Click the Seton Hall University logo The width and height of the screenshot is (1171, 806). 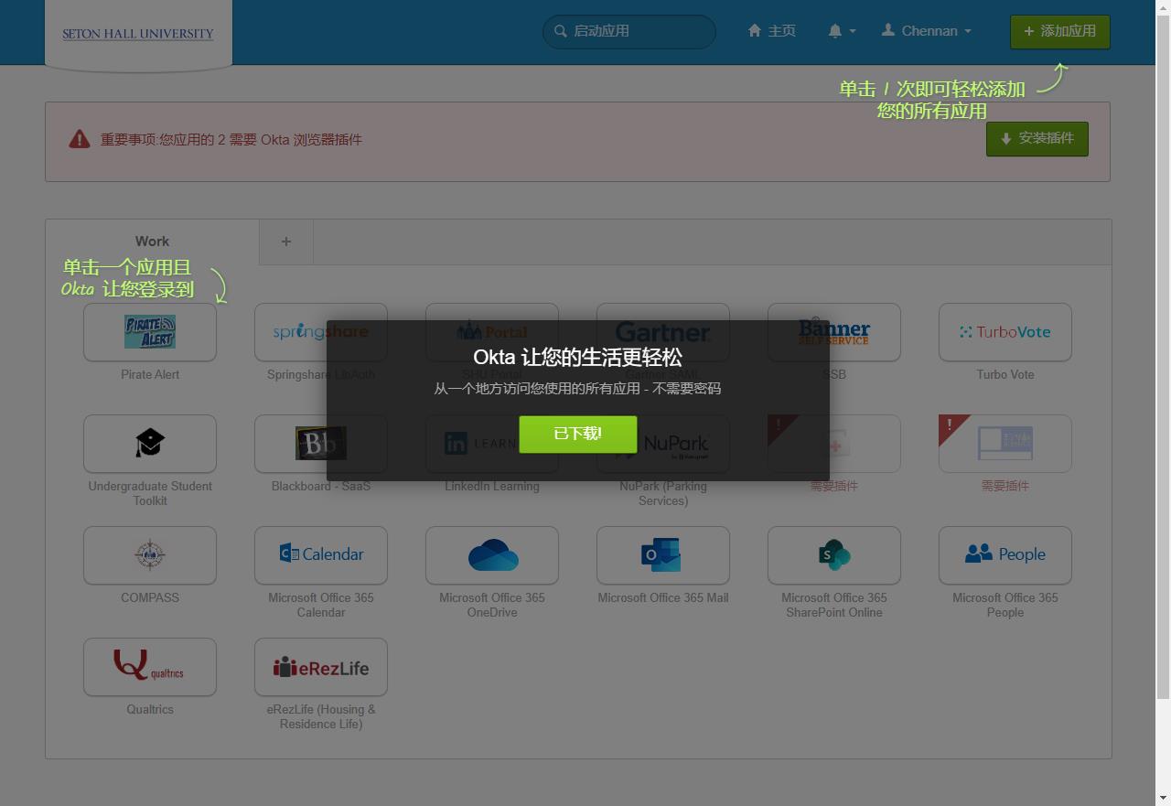pos(138,34)
